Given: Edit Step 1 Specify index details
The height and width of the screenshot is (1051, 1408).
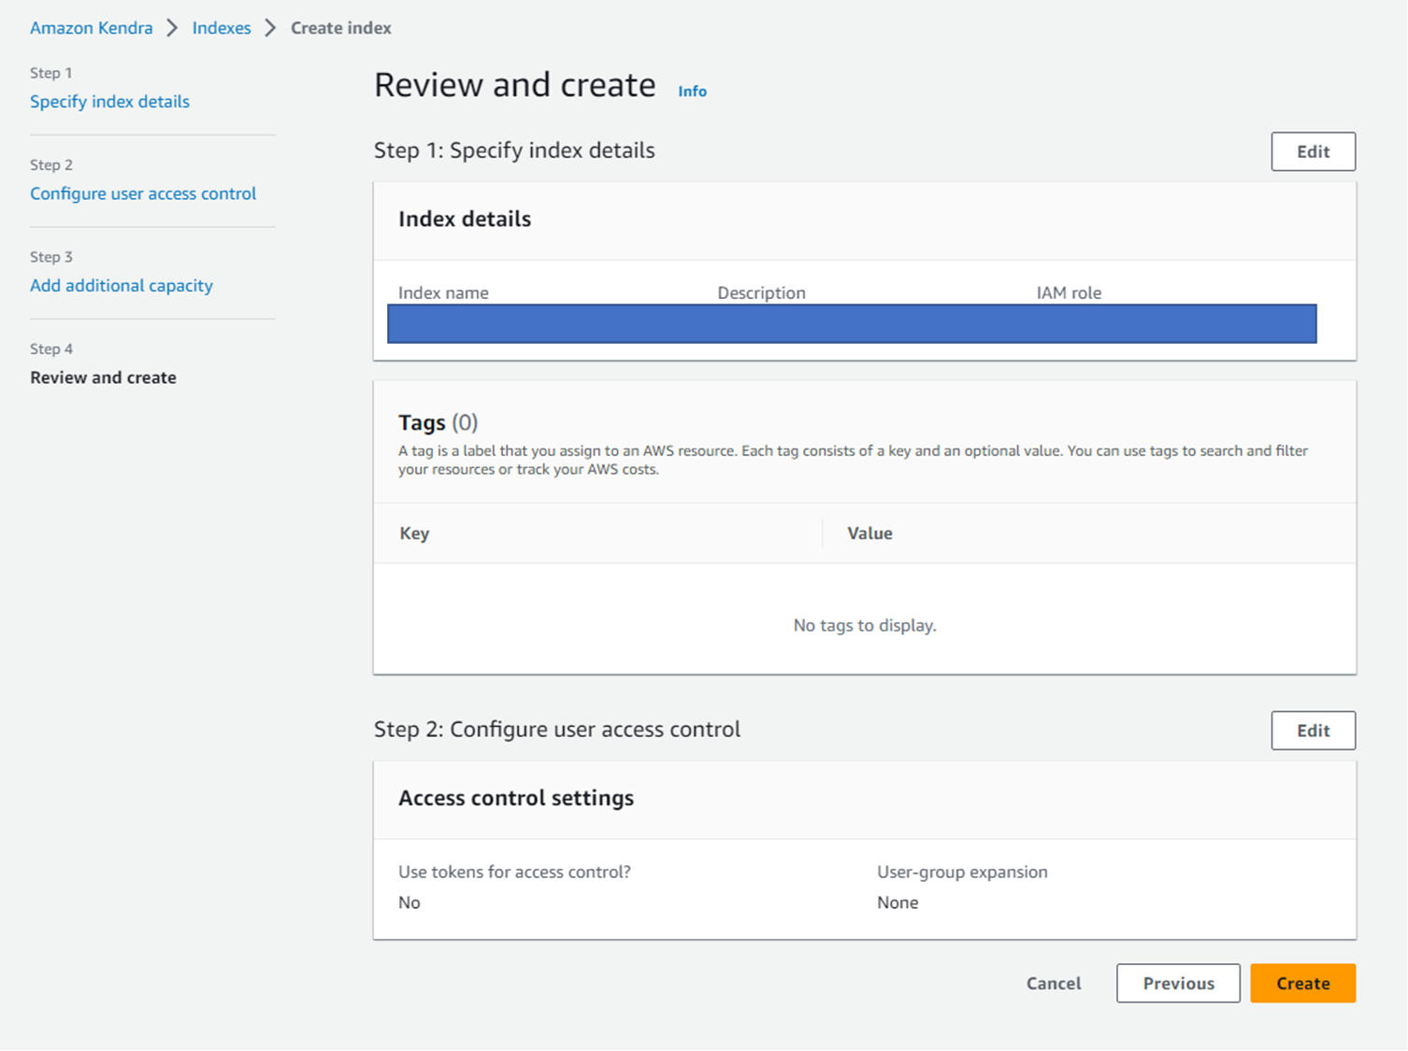Looking at the screenshot, I should tap(1313, 151).
